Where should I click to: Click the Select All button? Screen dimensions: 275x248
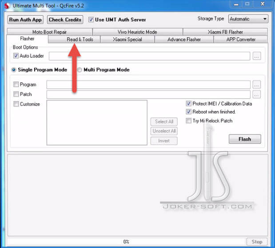[164, 121]
